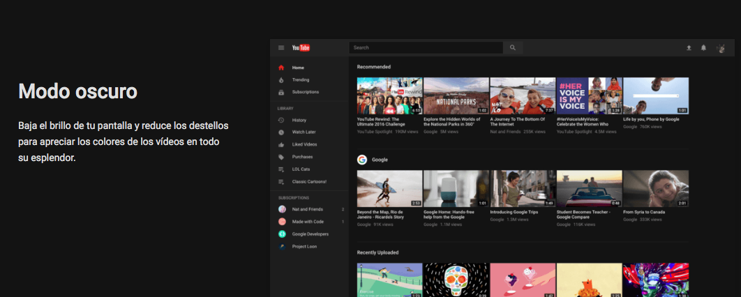The width and height of the screenshot is (741, 297).
Task: Open the hamburger guide menu
Action: [x=281, y=47]
